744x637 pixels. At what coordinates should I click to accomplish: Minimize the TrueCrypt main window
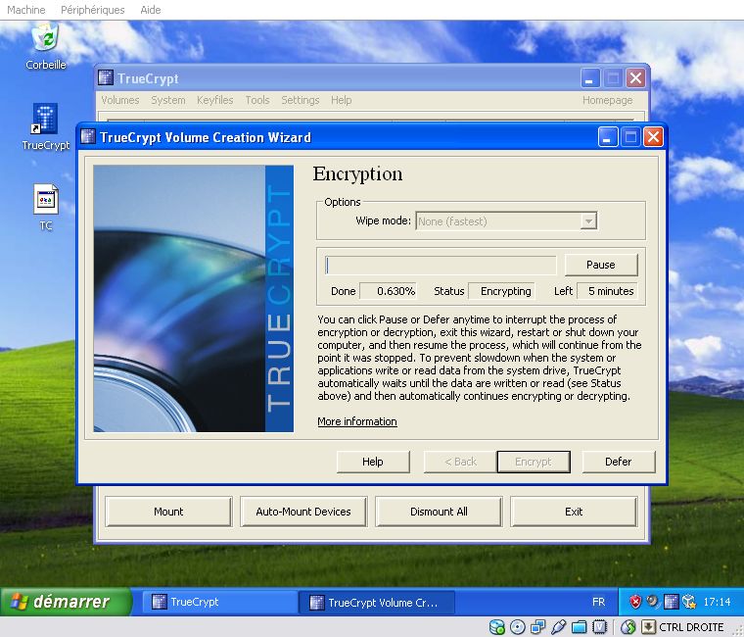coord(590,77)
